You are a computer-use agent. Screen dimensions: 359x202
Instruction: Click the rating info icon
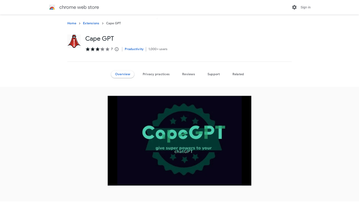point(117,49)
